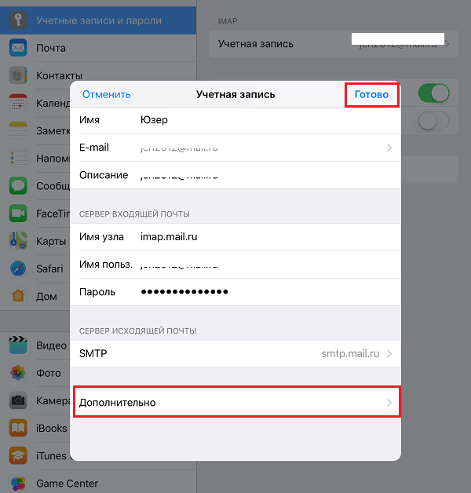Select the iBooks icon

click(x=18, y=428)
